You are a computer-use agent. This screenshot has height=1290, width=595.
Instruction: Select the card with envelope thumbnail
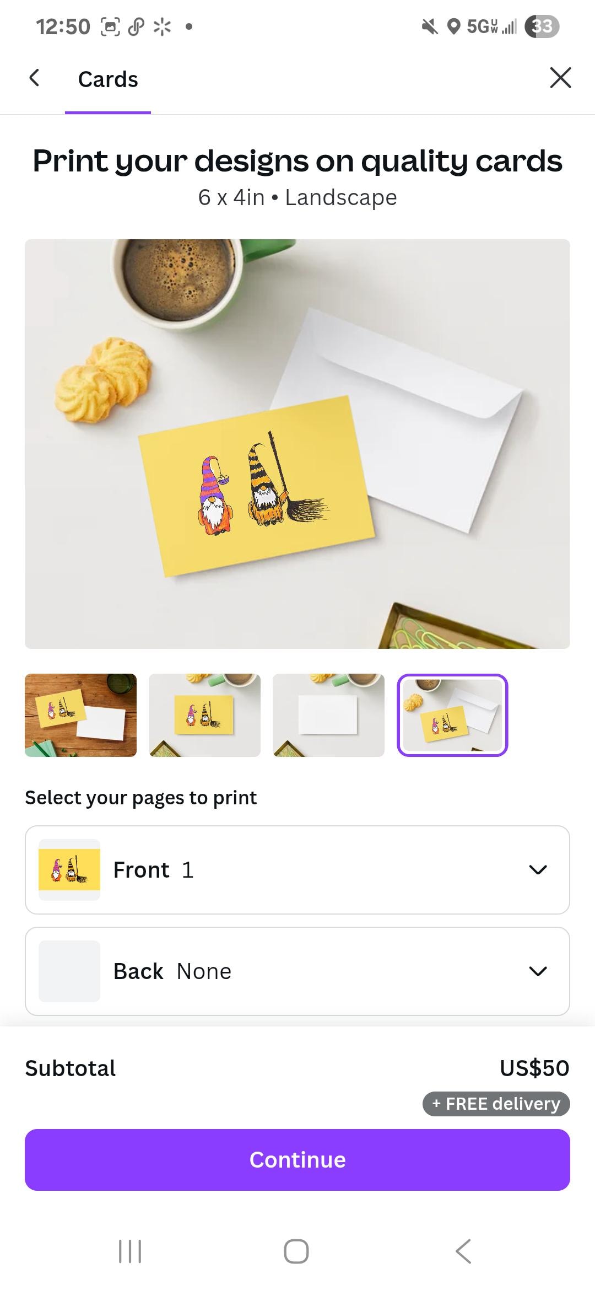(452, 715)
